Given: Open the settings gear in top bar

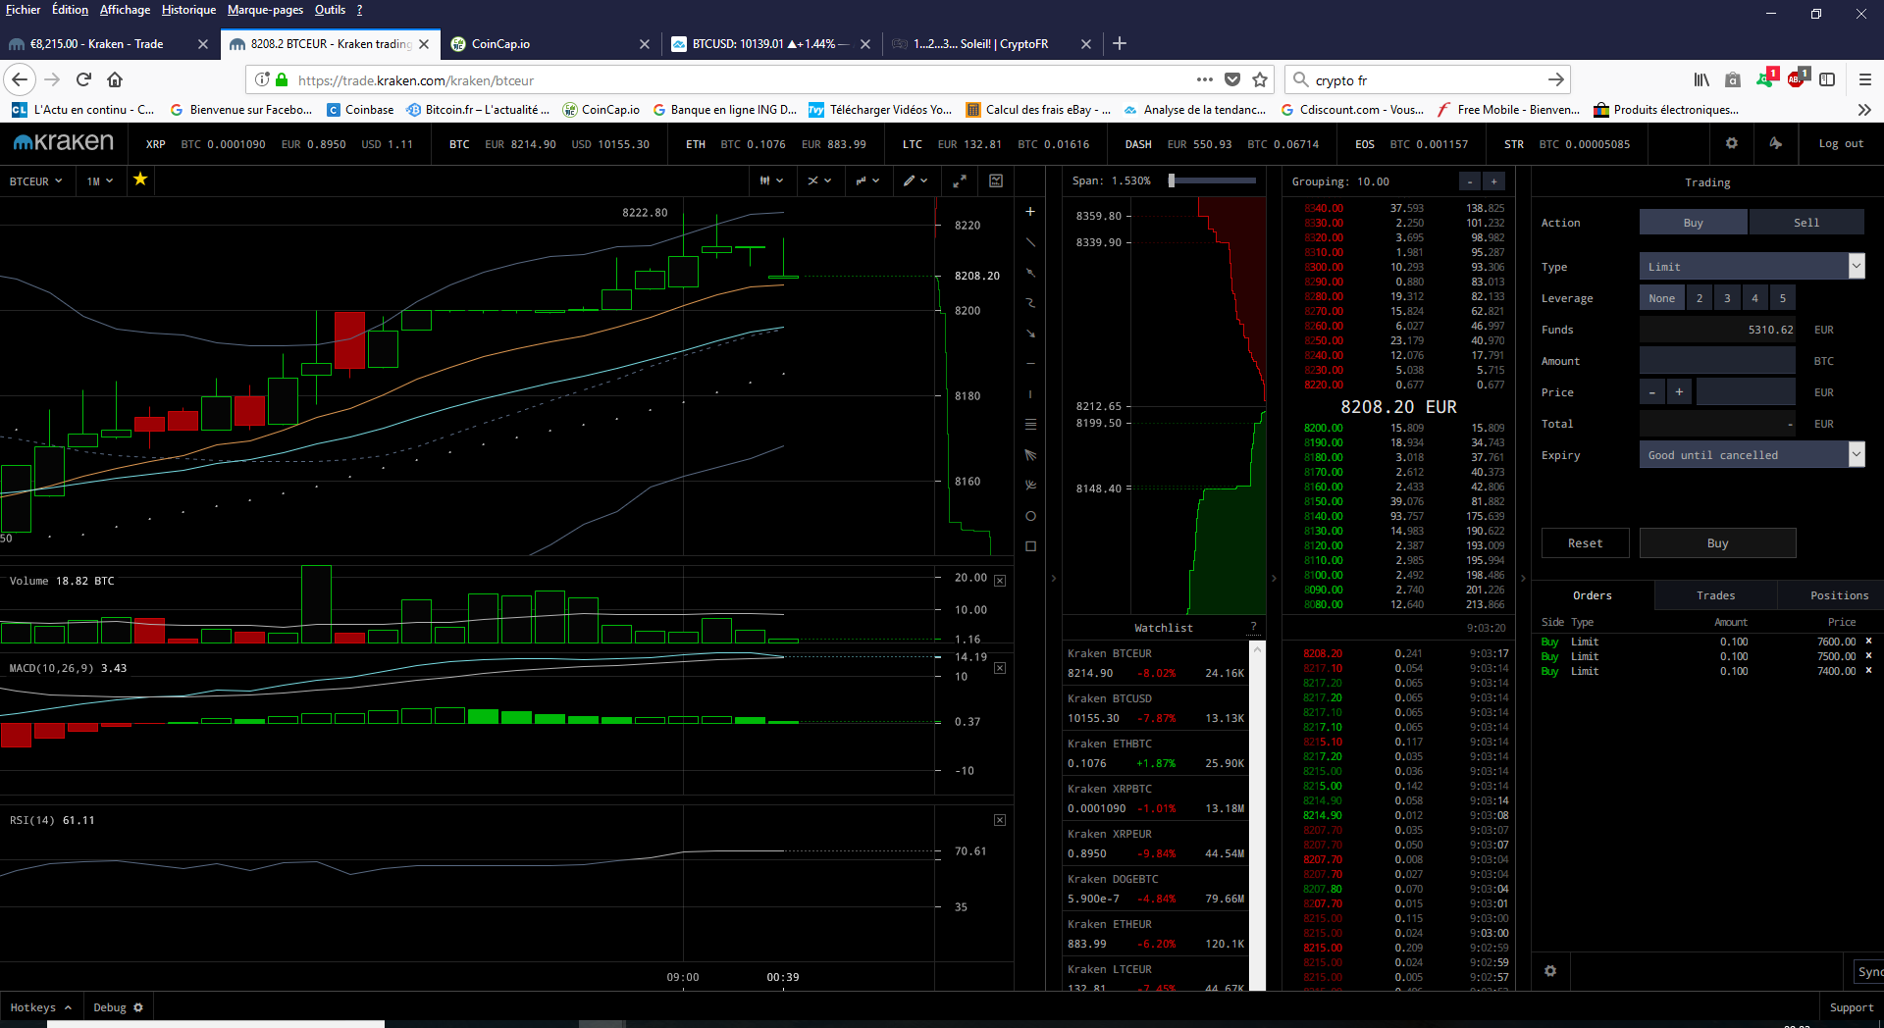Looking at the screenshot, I should pyautogui.click(x=1732, y=143).
